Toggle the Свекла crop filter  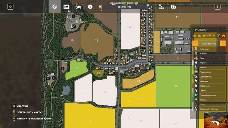[209, 91]
